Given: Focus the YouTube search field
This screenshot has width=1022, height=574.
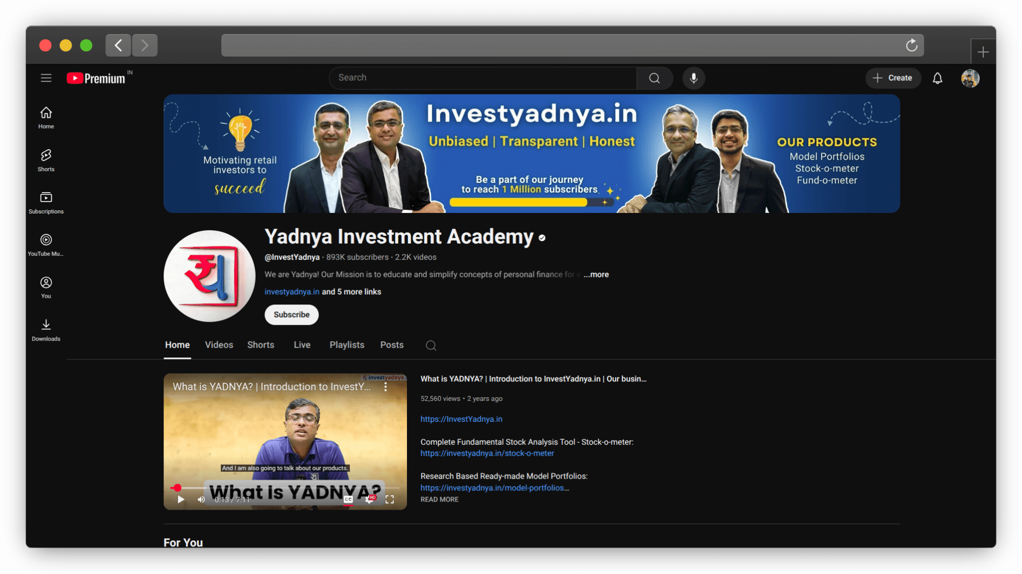Looking at the screenshot, I should tap(483, 78).
